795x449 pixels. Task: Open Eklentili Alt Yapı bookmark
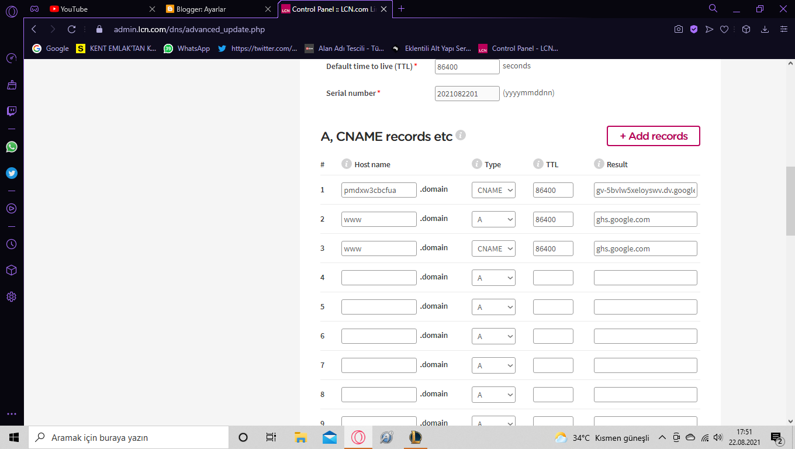point(431,49)
